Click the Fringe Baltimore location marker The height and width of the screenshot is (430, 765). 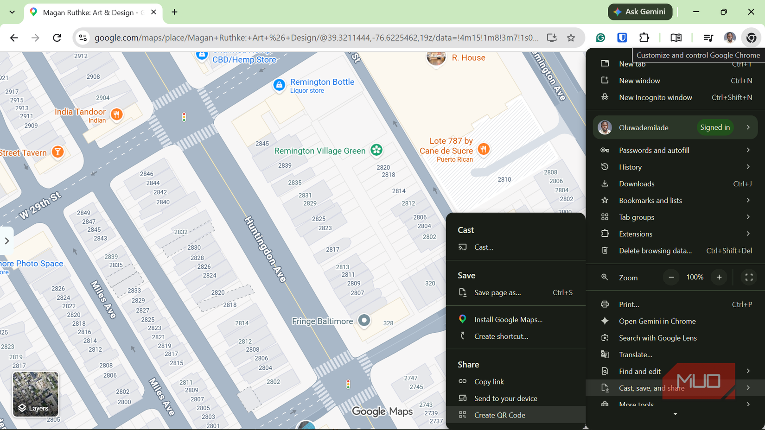pos(364,320)
